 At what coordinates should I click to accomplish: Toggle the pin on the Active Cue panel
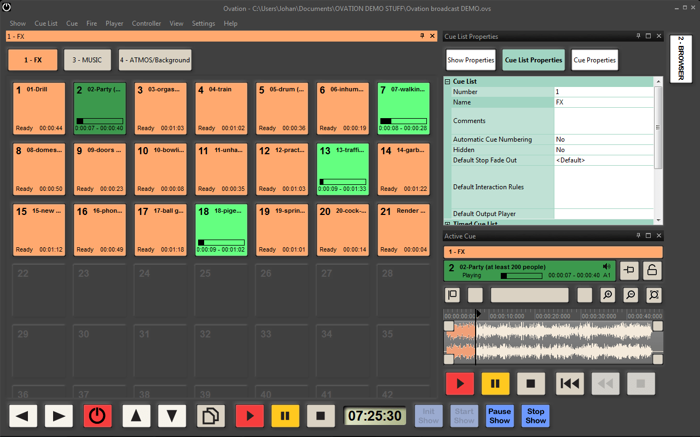click(x=638, y=236)
